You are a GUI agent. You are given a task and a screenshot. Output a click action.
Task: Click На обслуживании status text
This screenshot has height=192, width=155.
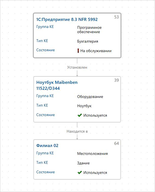pos(96,51)
